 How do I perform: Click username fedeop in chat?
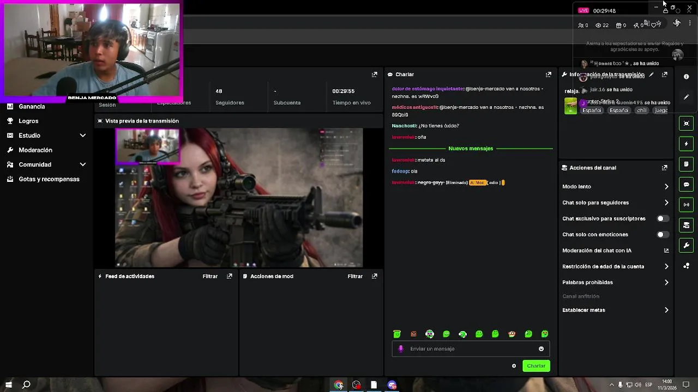click(400, 171)
